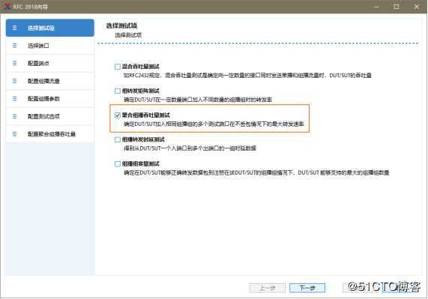This screenshot has width=428, height=299.
Task: Check the 组播转发时延测试 box
Action: [x=118, y=139]
